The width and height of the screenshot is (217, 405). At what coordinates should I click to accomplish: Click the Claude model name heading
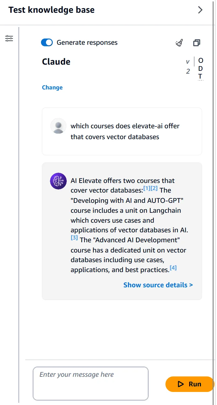(x=56, y=62)
